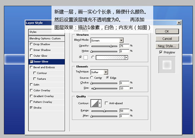Enable the Drop Shadow checkbox

pos(31,44)
